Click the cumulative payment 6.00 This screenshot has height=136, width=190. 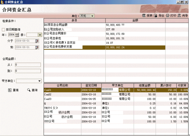coord(173,117)
